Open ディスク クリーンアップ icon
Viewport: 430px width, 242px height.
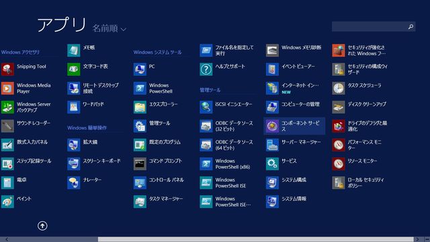[x=339, y=107]
